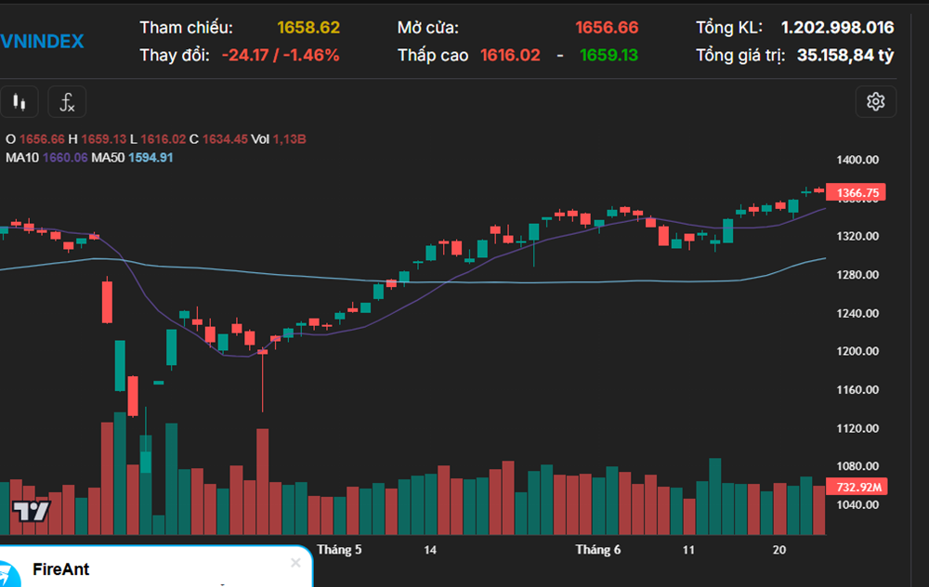Click the 1400.00 price axis level

point(857,160)
